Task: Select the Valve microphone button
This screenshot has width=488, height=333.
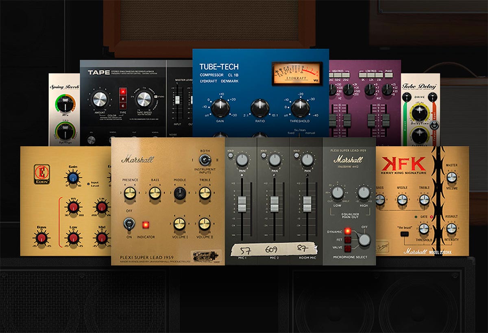Action: [348, 248]
